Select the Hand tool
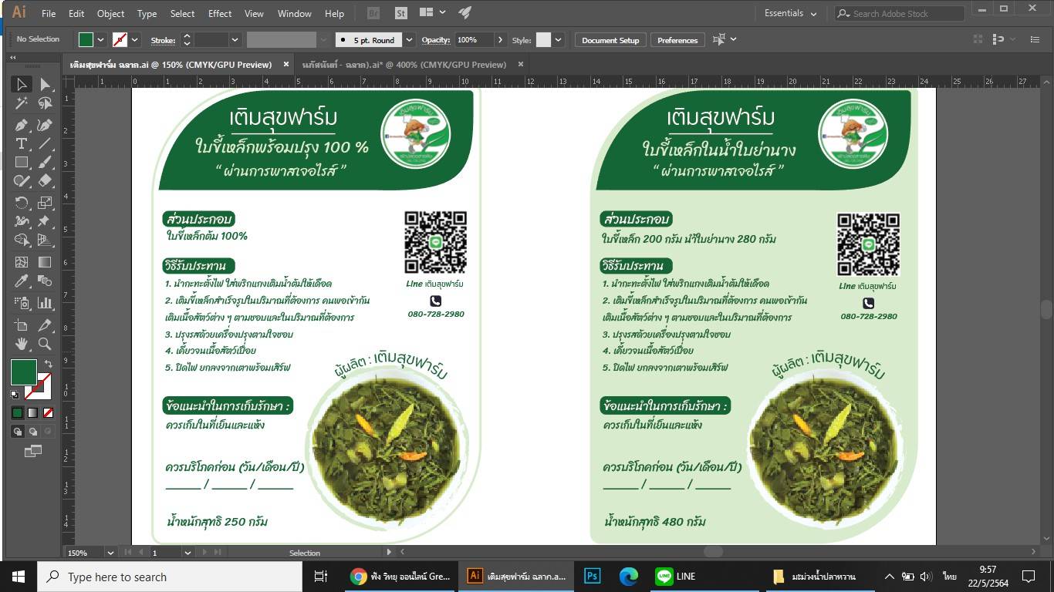This screenshot has height=592, width=1054. coord(22,344)
